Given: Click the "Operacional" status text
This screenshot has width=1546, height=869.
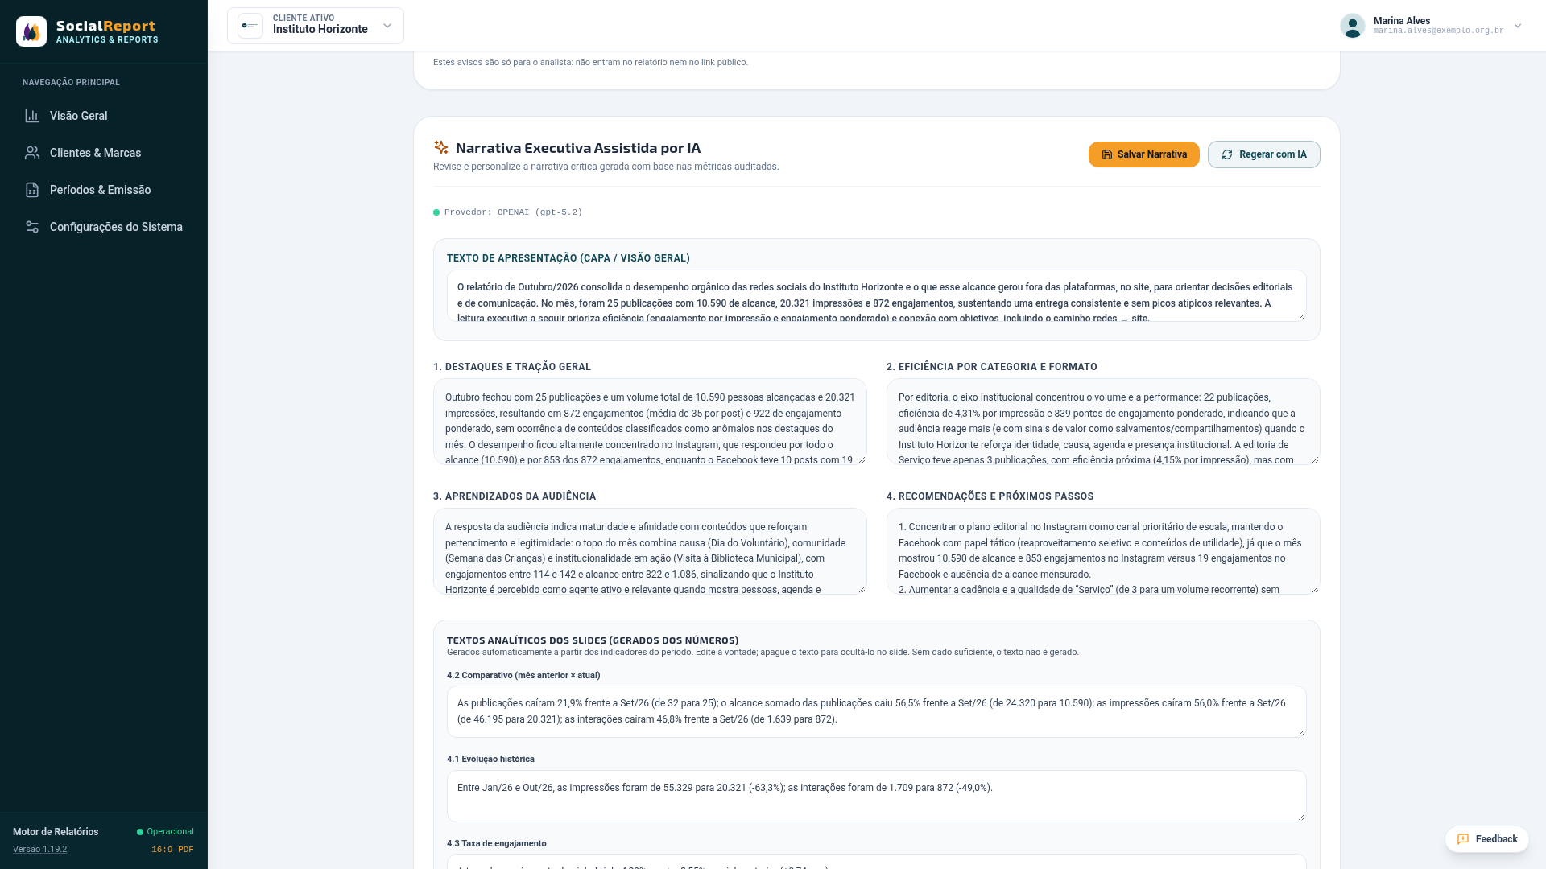Looking at the screenshot, I should (170, 832).
